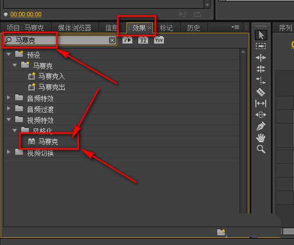This screenshot has height=245, width=294.
Task: Select the Slip tool
Action: click(261, 103)
